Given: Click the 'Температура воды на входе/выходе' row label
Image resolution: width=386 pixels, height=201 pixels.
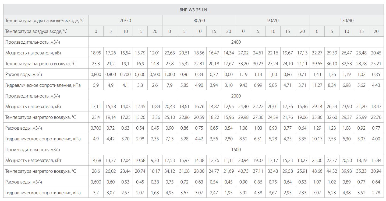Looking at the screenshot, I should (45, 20).
